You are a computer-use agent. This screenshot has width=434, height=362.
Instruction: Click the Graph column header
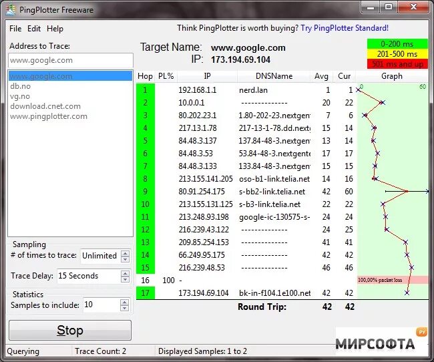point(392,76)
